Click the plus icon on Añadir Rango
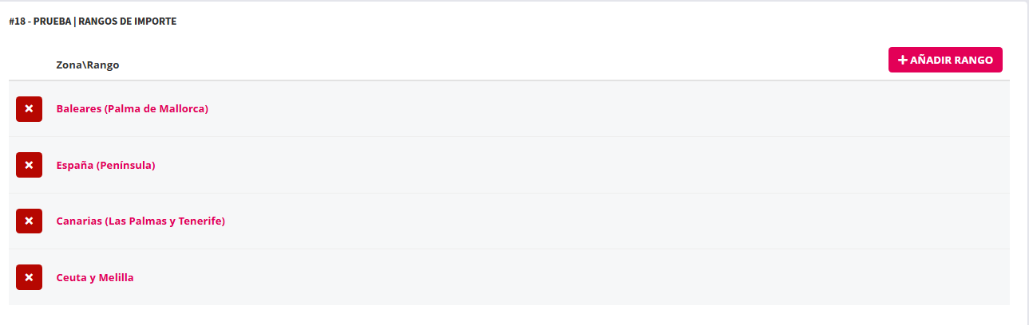The height and width of the screenshot is (325, 1029). coord(903,60)
